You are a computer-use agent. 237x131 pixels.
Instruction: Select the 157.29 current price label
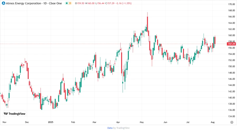pyautogui.click(x=231, y=44)
